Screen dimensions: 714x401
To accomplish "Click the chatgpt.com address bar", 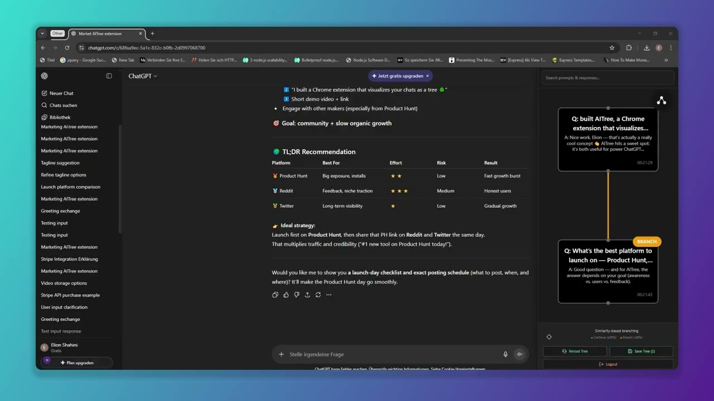I will tap(346, 48).
